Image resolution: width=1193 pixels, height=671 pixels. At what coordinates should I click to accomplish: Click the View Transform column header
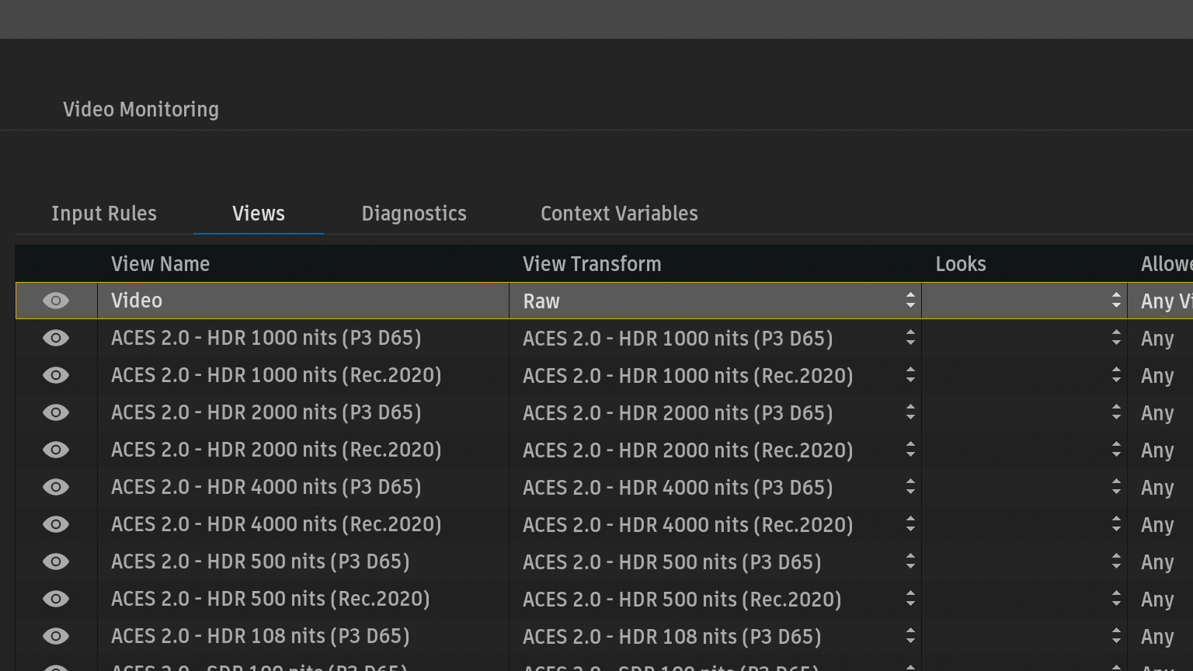pos(592,264)
